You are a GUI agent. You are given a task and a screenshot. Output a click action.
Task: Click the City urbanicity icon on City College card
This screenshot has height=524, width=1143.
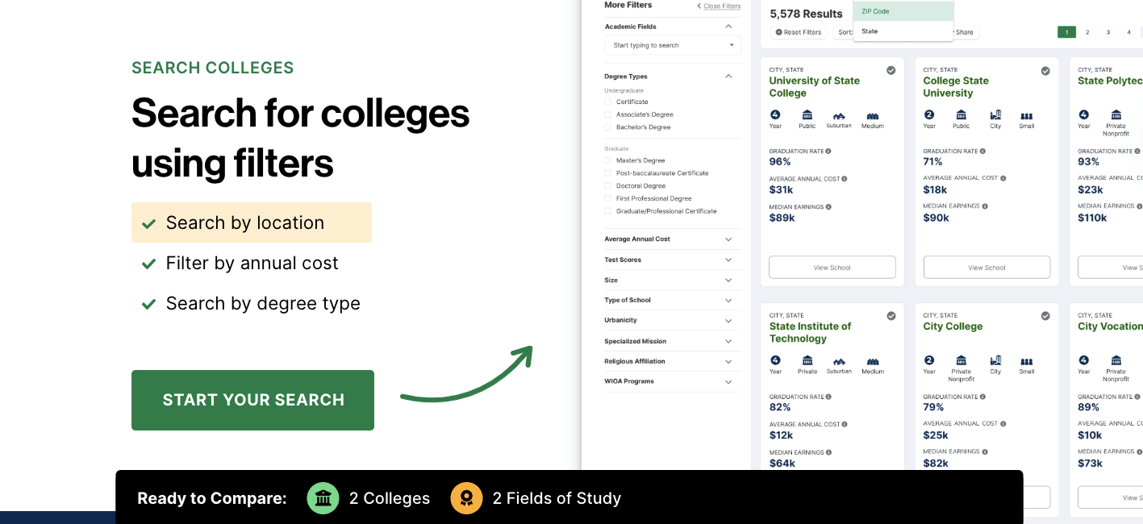point(995,361)
